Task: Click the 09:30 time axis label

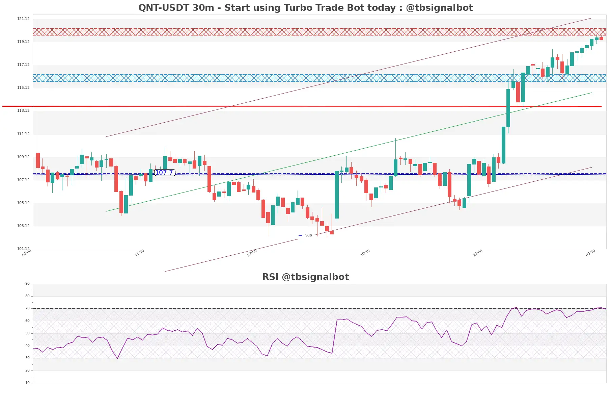Action: pyautogui.click(x=590, y=253)
